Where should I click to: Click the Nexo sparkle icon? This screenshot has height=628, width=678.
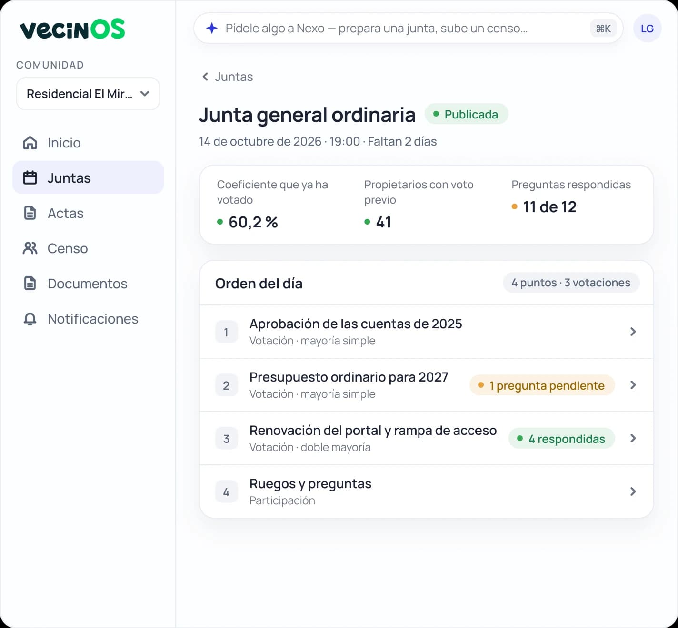tap(212, 28)
